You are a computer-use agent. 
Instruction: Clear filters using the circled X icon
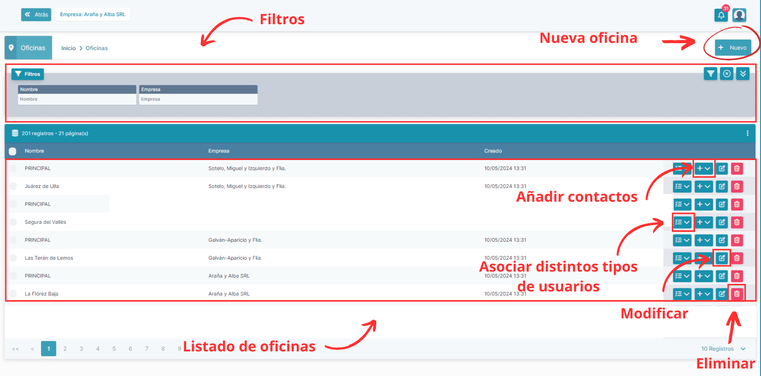click(x=727, y=73)
